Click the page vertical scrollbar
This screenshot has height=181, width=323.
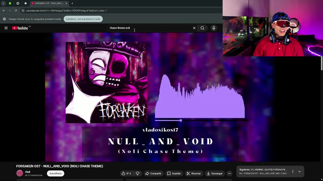click(x=322, y=63)
